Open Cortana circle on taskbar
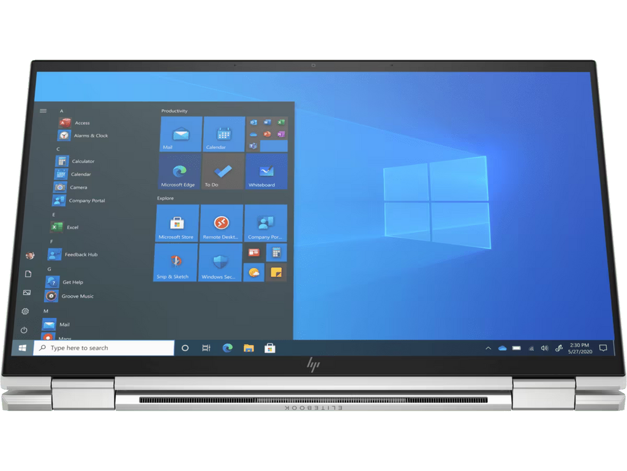This screenshot has width=627, height=471. tap(185, 348)
